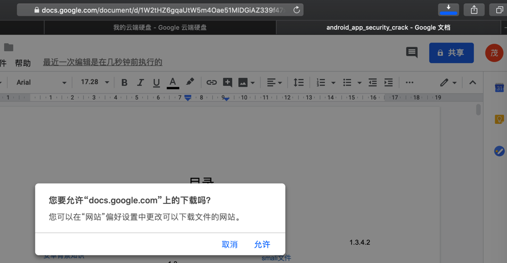Image resolution: width=507 pixels, height=263 pixels.
Task: Expand the numbered list options arrow
Action: [333, 83]
